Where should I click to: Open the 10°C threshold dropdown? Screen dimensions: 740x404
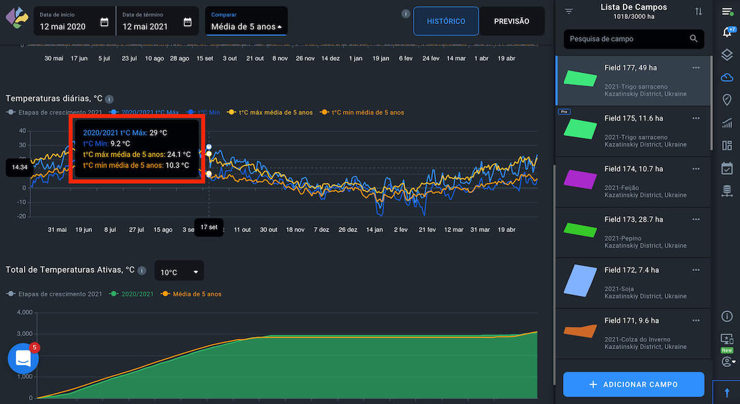179,272
